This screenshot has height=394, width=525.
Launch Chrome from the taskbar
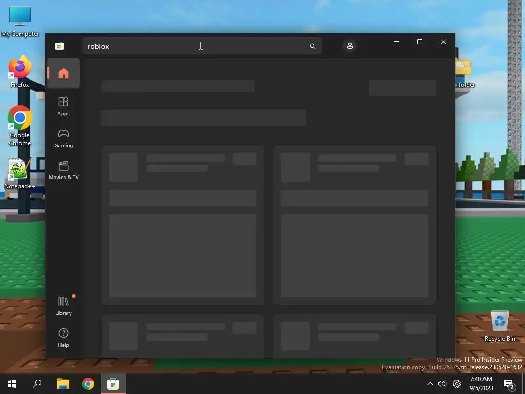click(x=88, y=384)
